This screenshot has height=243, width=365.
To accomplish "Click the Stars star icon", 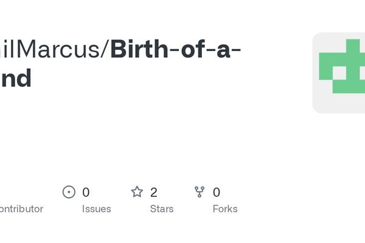I will tap(137, 192).
